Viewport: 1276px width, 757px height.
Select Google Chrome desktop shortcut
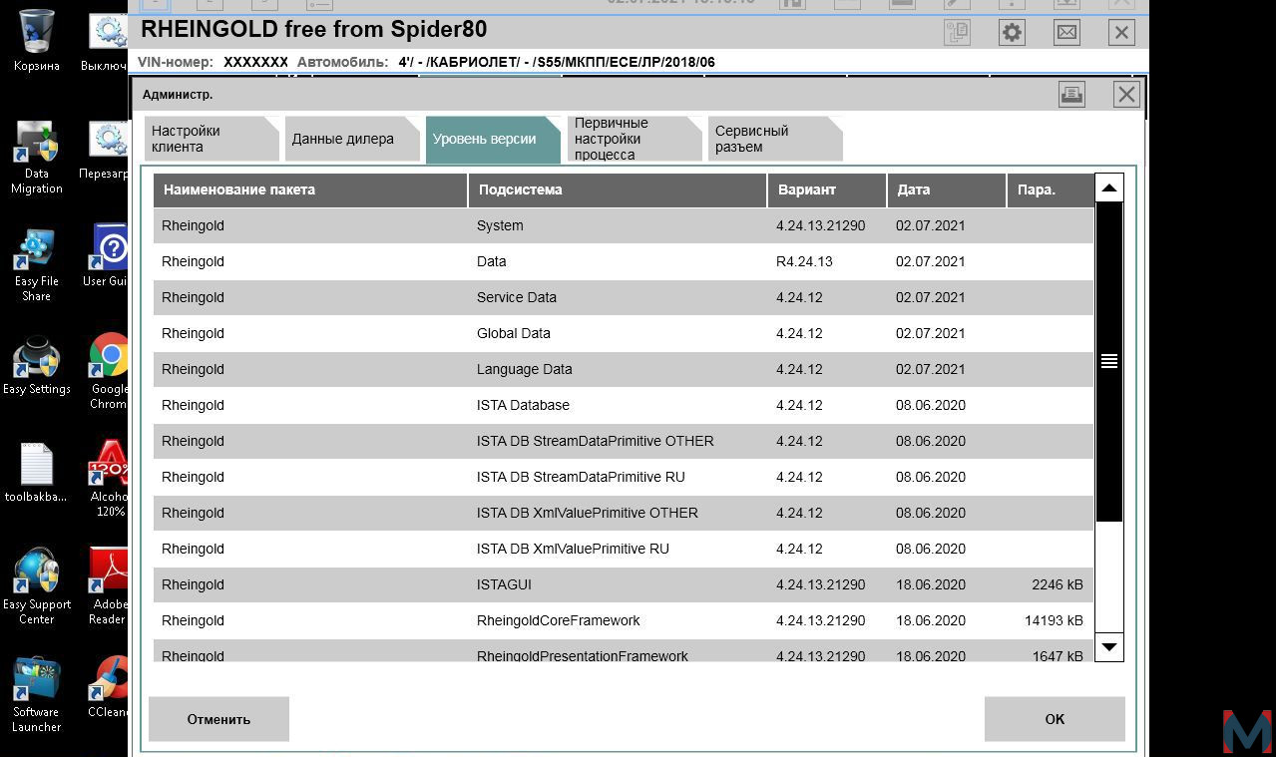(x=109, y=371)
